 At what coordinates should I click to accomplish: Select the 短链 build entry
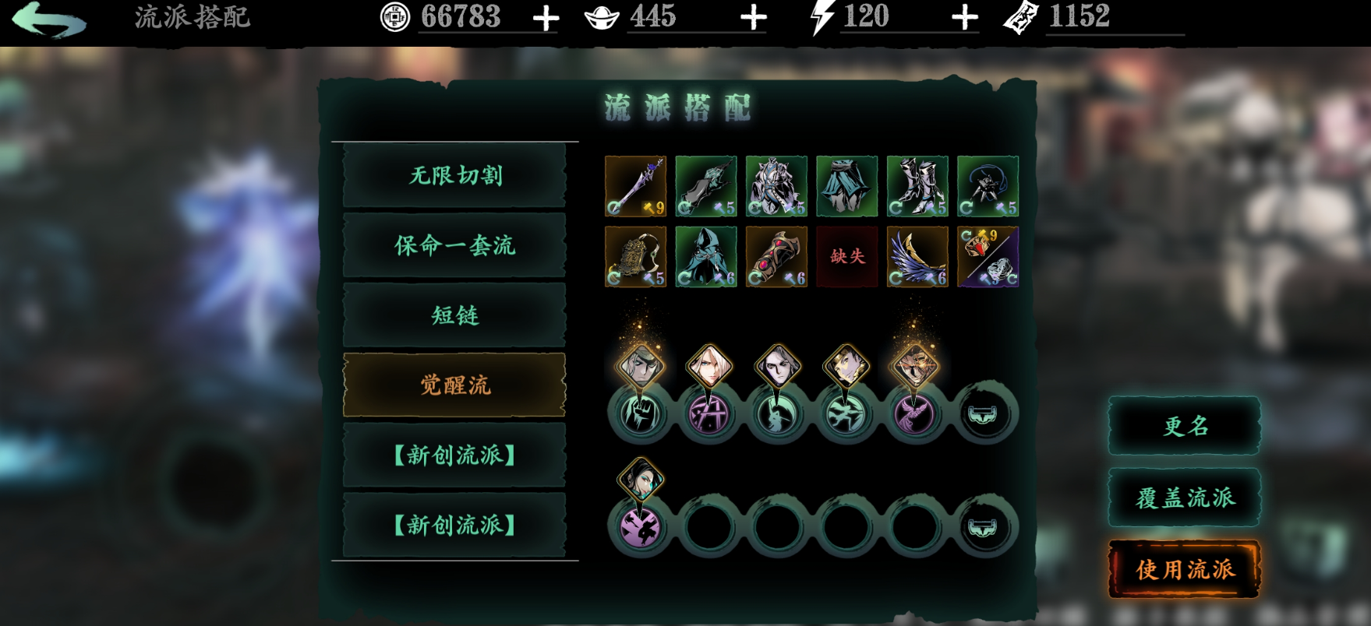click(x=454, y=315)
